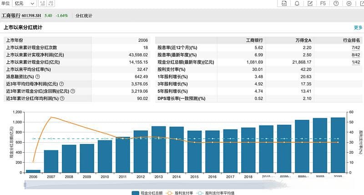Click the 股利支付率(%) row label

tap(172, 70)
